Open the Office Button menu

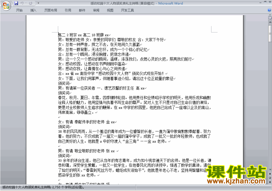click(6, 6)
